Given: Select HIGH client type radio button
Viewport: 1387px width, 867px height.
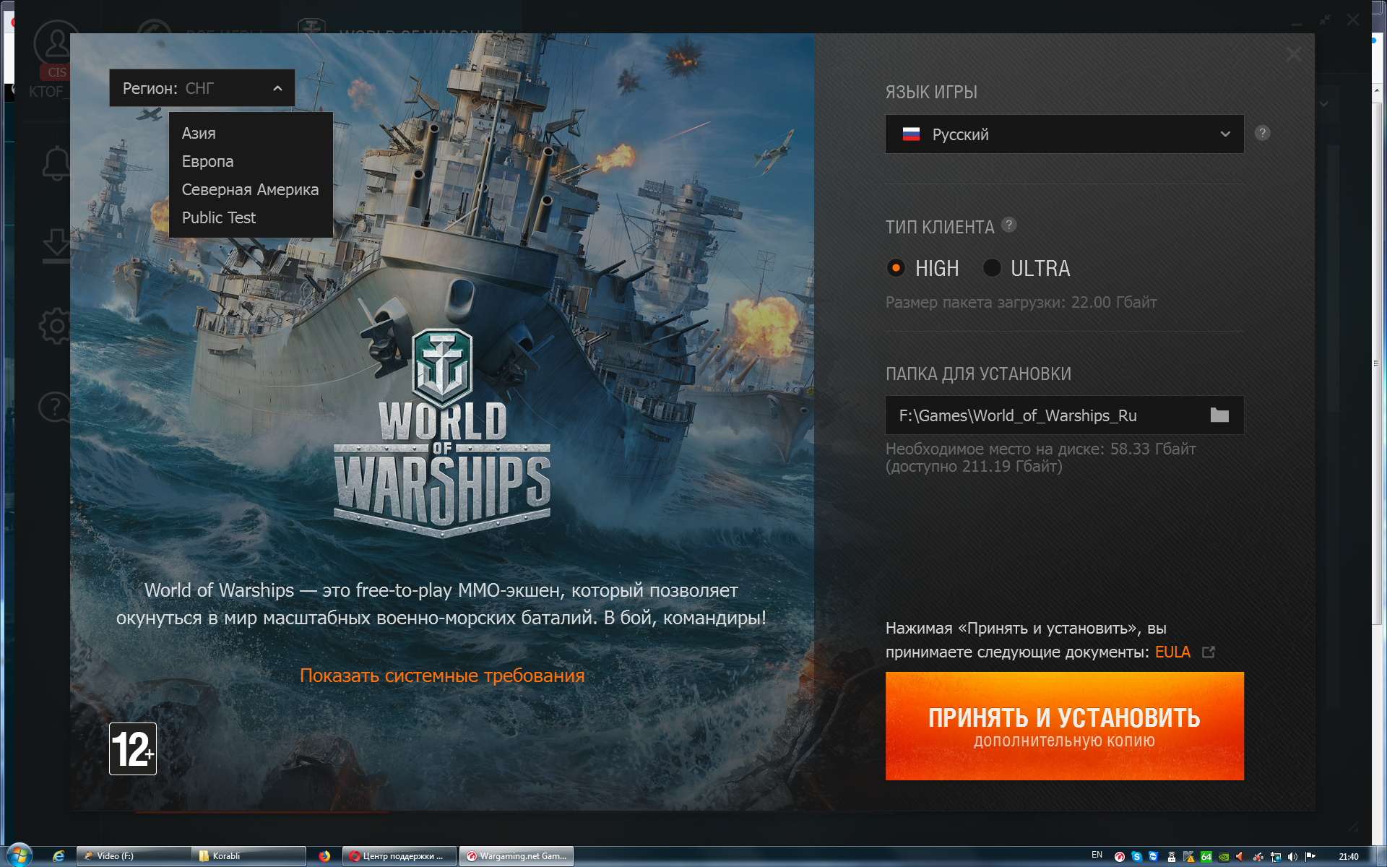Looking at the screenshot, I should click(896, 268).
